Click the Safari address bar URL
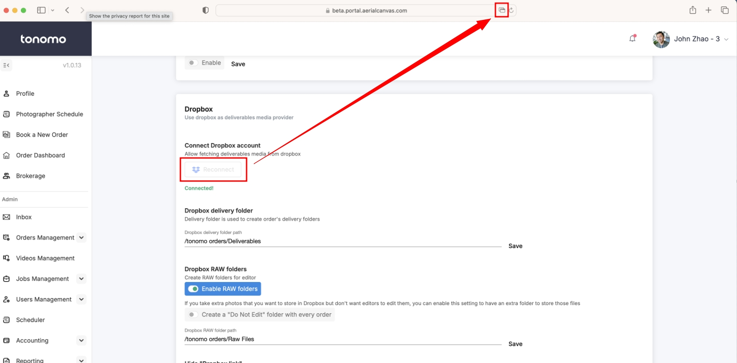This screenshot has width=737, height=363. pos(369,10)
